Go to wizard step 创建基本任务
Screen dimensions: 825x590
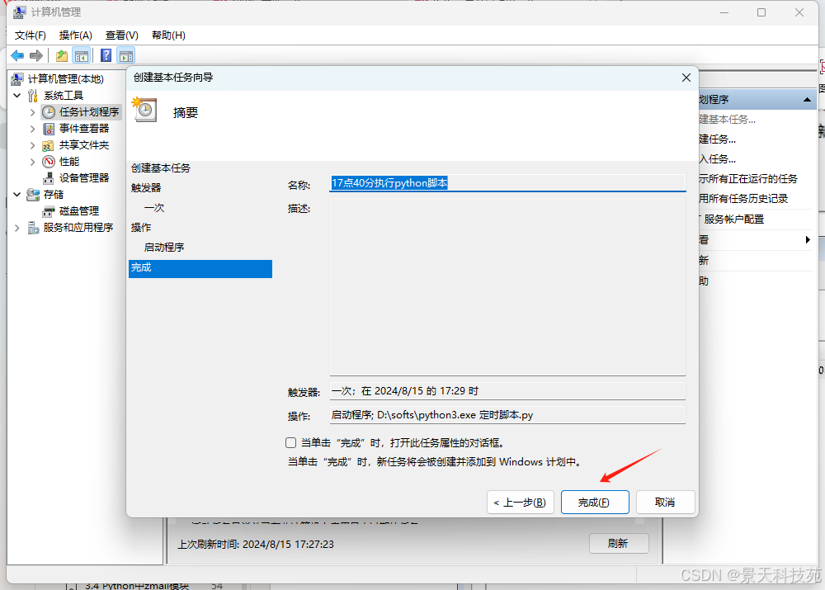click(x=161, y=168)
